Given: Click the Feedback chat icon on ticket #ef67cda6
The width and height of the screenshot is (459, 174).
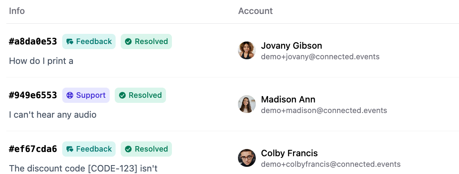Looking at the screenshot, I should coord(70,149).
